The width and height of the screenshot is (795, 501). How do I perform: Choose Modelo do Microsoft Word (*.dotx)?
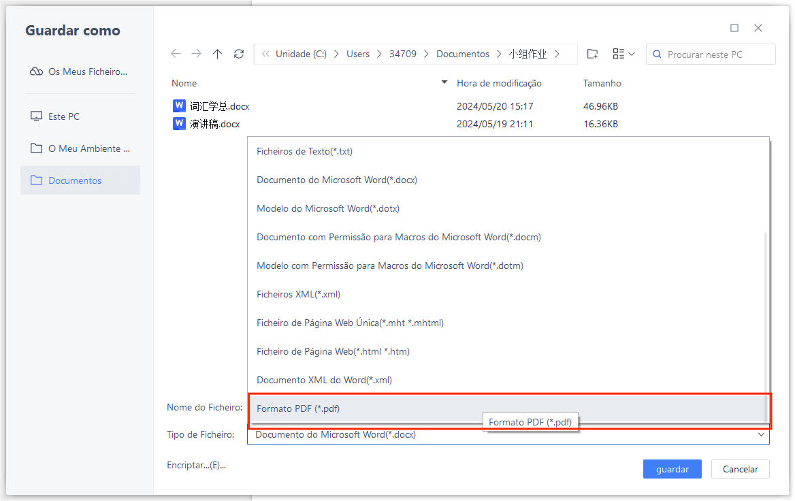pos(506,208)
